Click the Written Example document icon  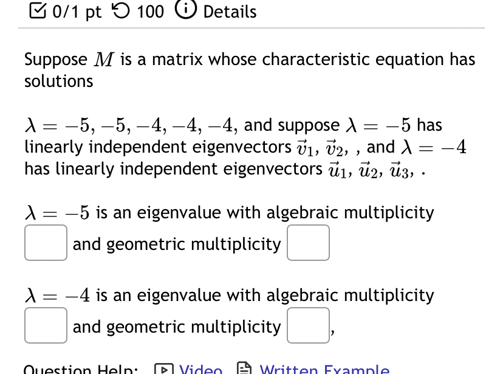[x=245, y=369]
